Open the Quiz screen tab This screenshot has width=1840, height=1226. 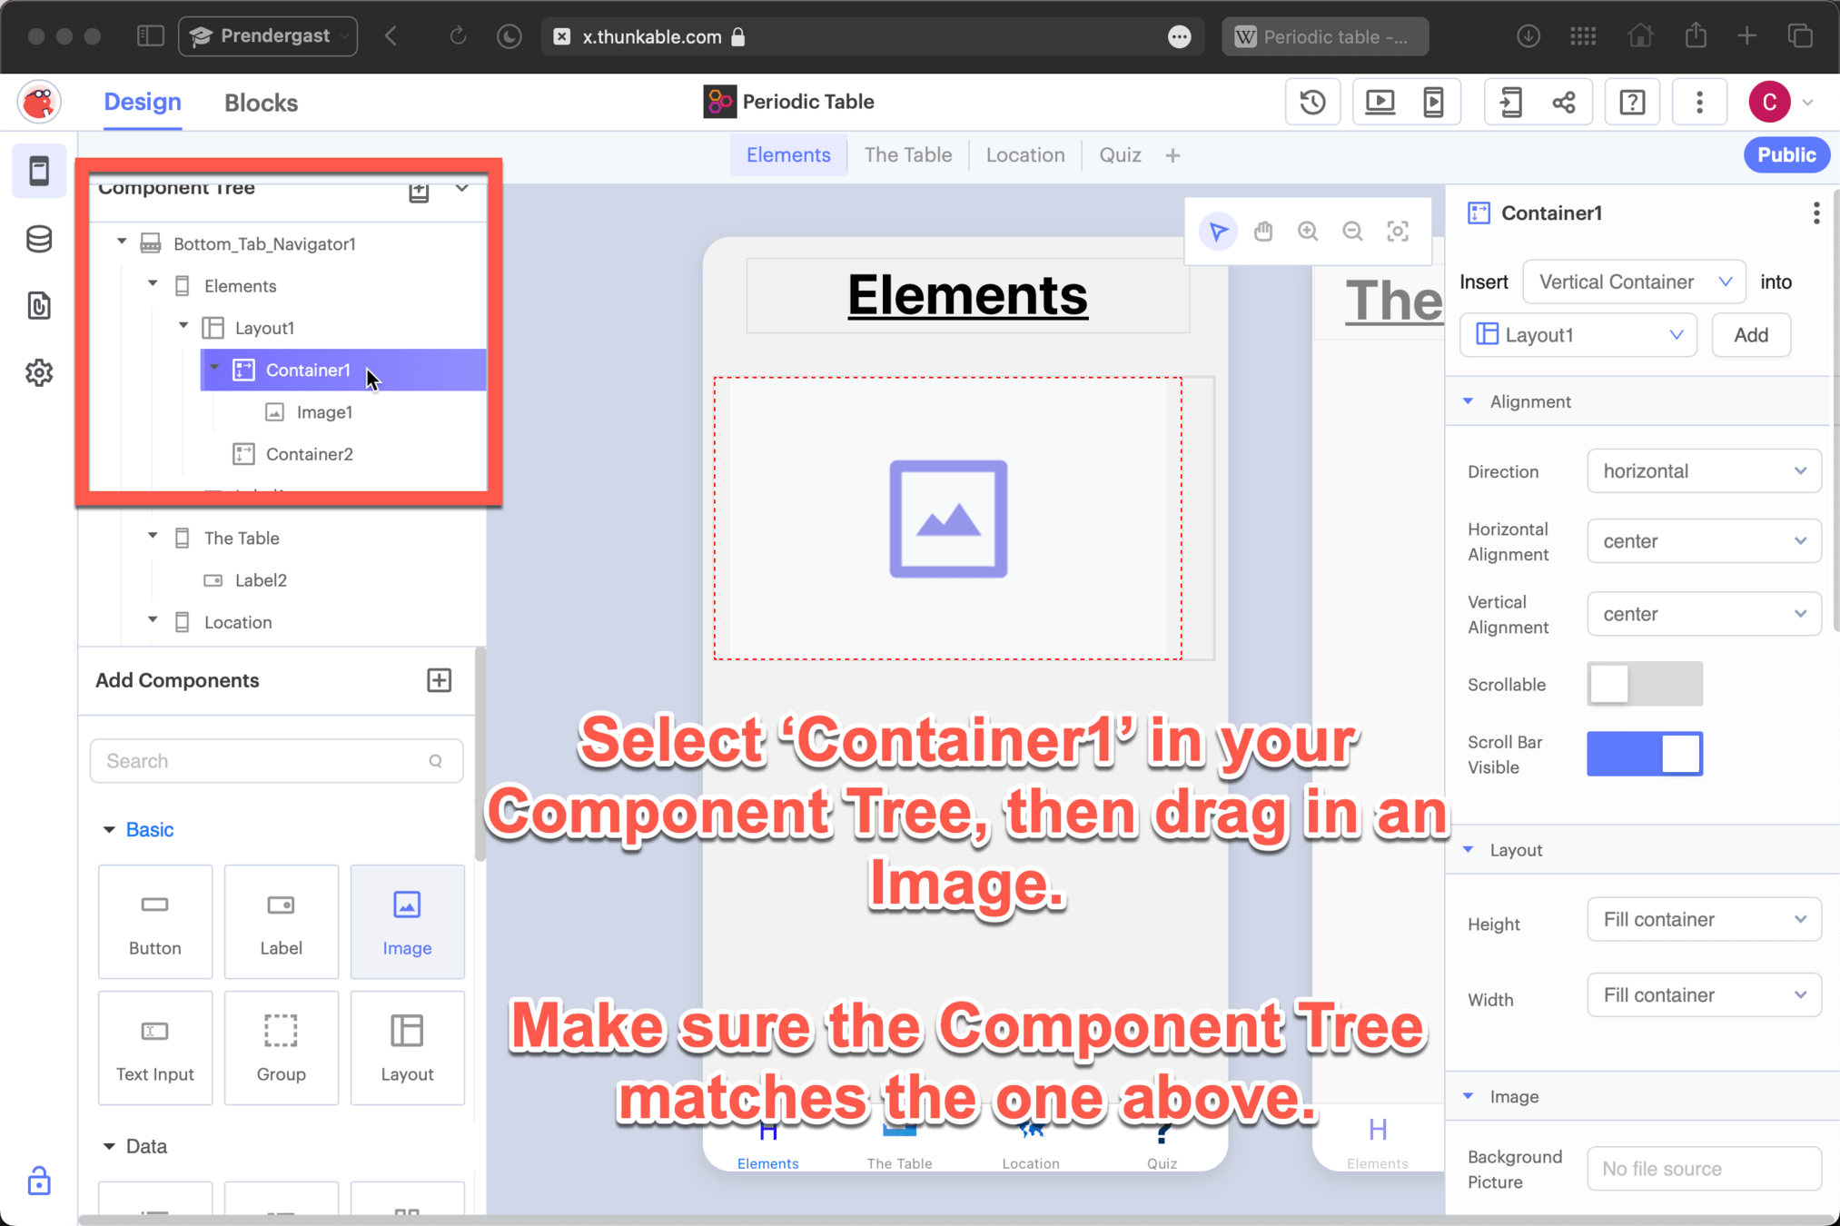[x=1120, y=155]
